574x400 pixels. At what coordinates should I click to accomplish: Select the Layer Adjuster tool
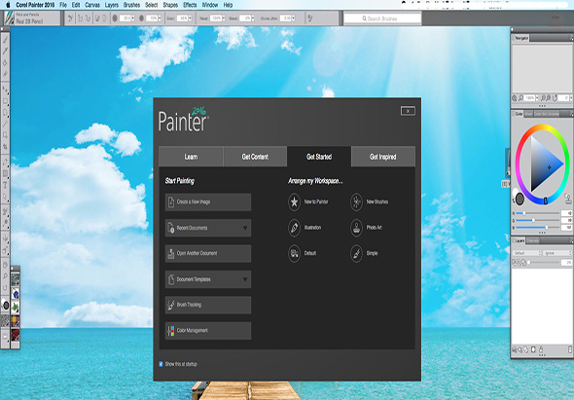[6, 90]
